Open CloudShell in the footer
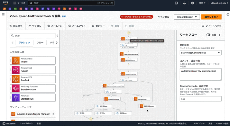The width and height of the screenshot is (230, 126). pos(9,123)
